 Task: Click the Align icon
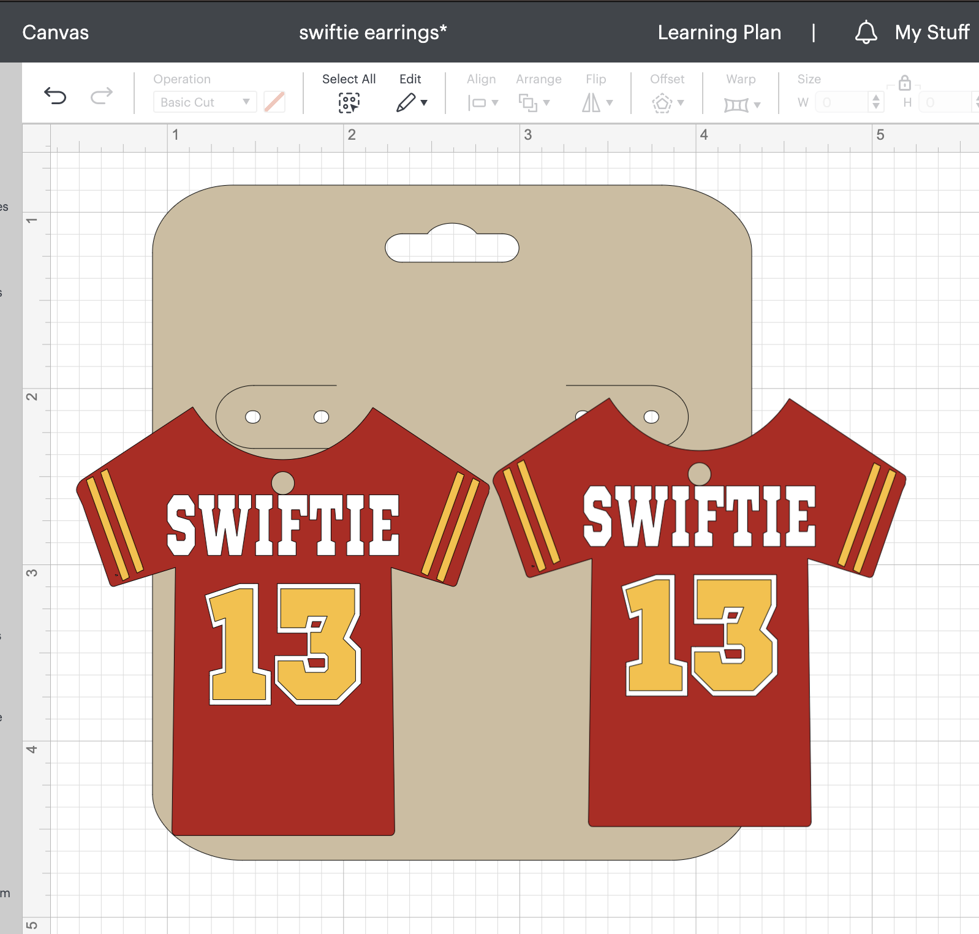(477, 103)
